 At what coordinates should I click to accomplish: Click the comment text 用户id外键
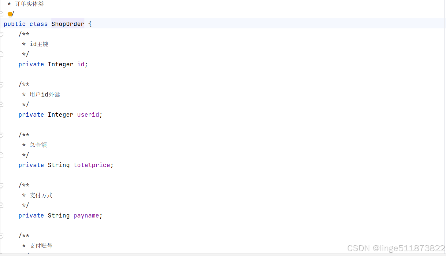coord(45,94)
